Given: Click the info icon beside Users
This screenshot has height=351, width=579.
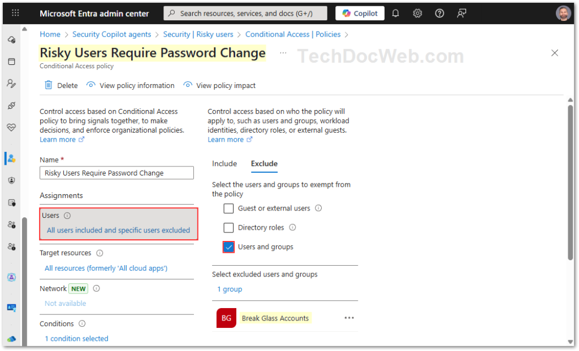Looking at the screenshot, I should click(67, 216).
